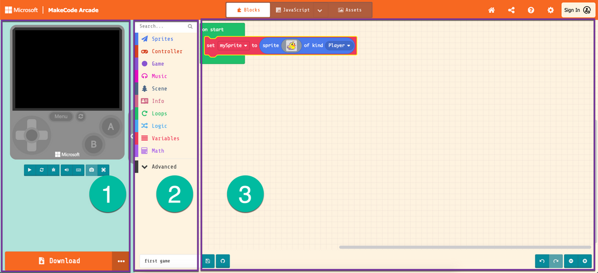598x273 pixels.
Task: Share the project using the share icon
Action: pyautogui.click(x=512, y=10)
